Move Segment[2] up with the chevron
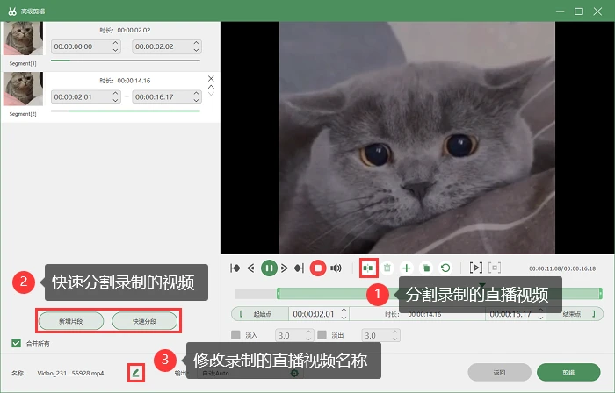This screenshot has width=615, height=393. point(211,87)
